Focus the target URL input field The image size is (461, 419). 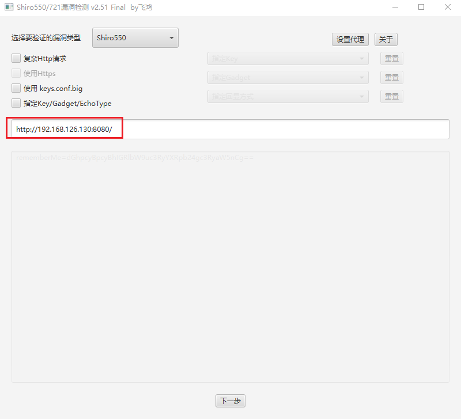click(230, 129)
